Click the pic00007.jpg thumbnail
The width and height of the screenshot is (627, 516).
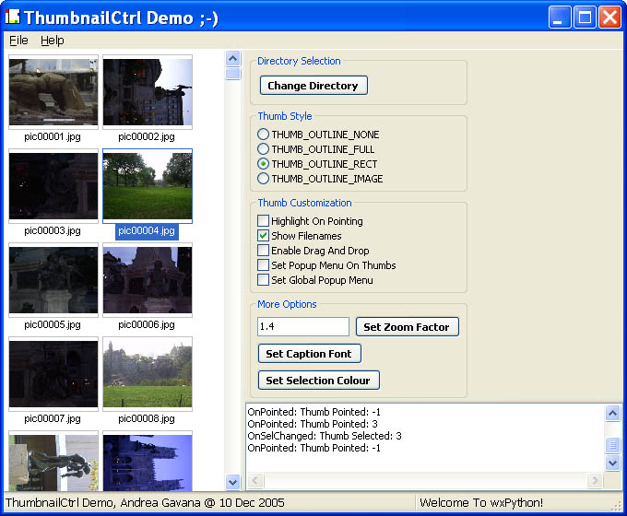click(x=53, y=374)
